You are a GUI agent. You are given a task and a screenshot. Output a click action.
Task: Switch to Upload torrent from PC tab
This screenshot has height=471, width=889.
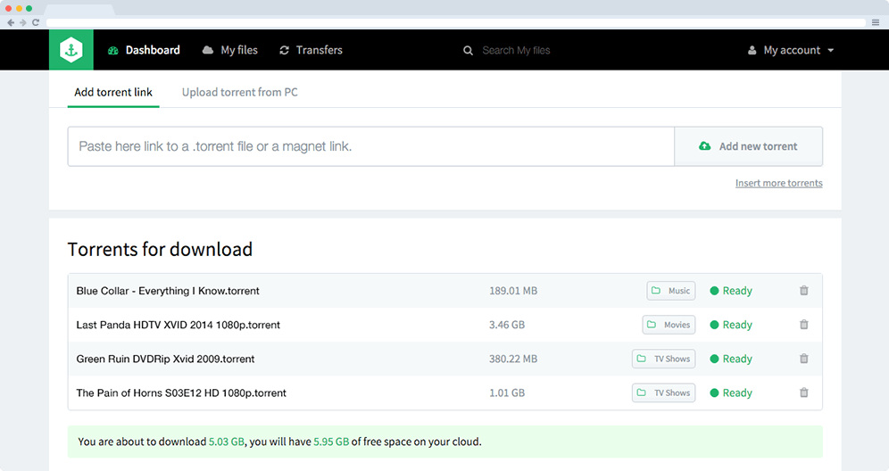239,92
